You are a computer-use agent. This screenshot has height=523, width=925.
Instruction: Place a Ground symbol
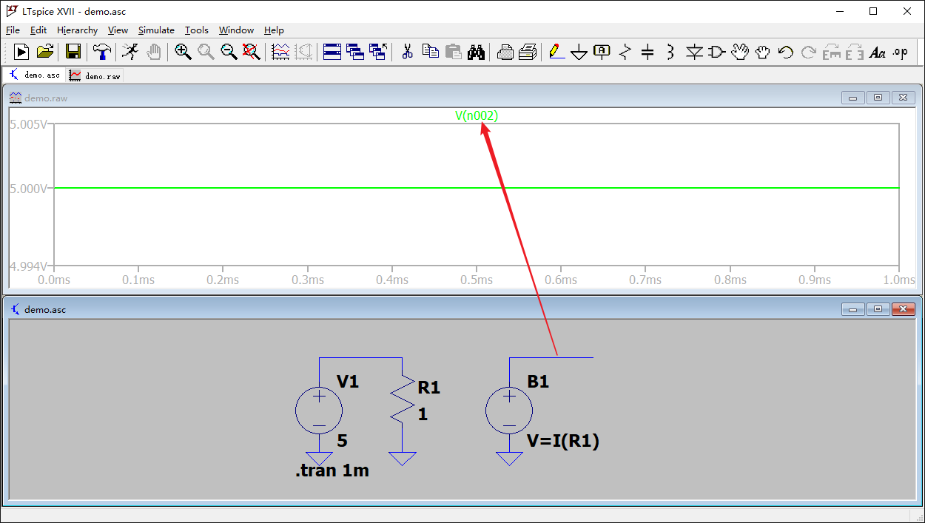point(578,52)
